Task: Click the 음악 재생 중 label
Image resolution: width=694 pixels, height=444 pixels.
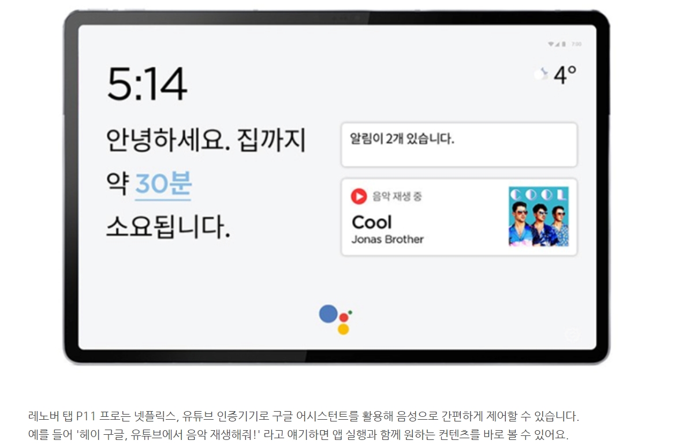Action: (397, 196)
